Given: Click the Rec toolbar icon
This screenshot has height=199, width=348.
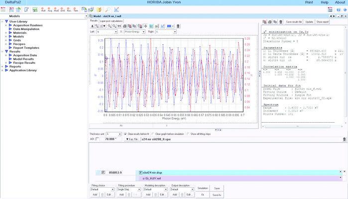Looking at the screenshot, I should (69, 9).
